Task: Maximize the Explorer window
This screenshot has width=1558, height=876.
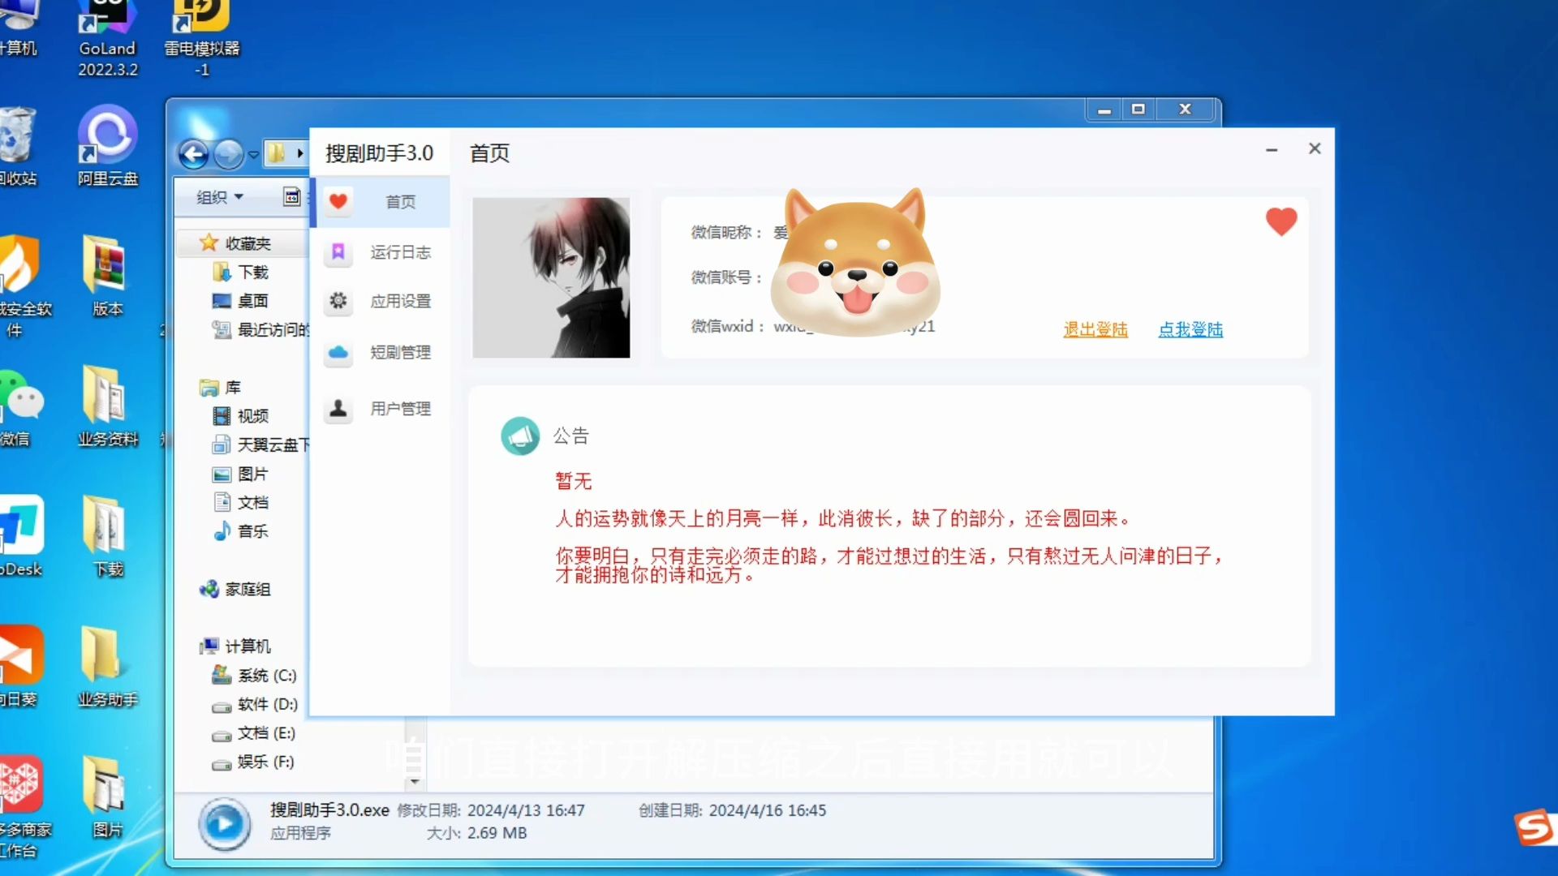Action: pos(1138,109)
